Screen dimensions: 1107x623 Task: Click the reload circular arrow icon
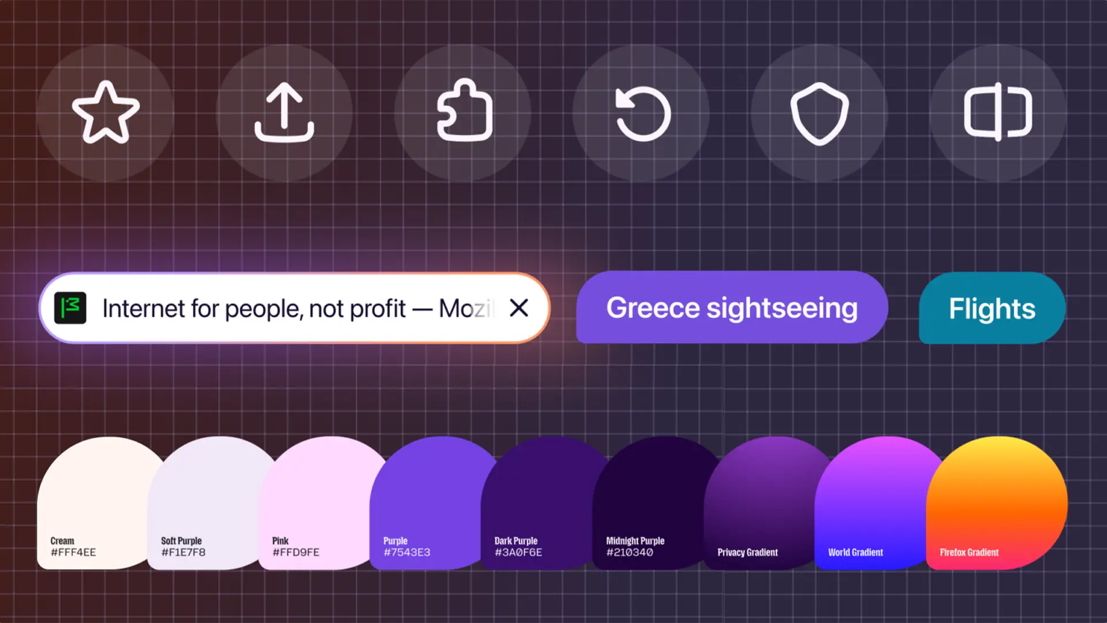point(641,112)
